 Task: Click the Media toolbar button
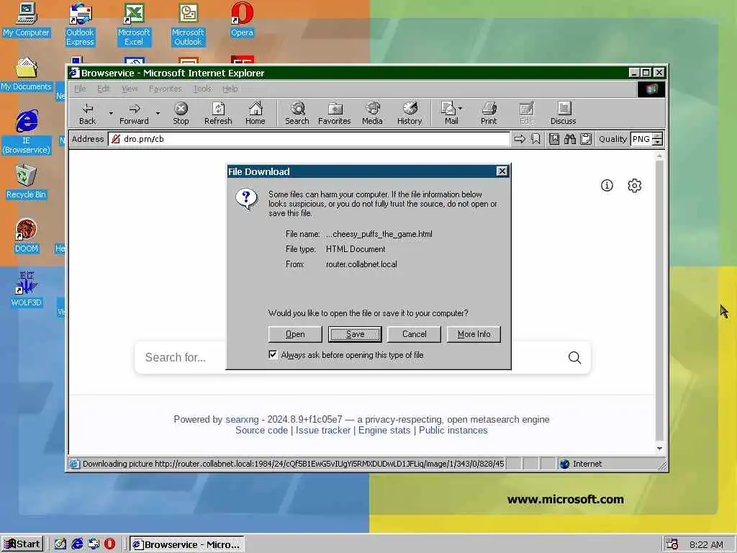coord(372,113)
